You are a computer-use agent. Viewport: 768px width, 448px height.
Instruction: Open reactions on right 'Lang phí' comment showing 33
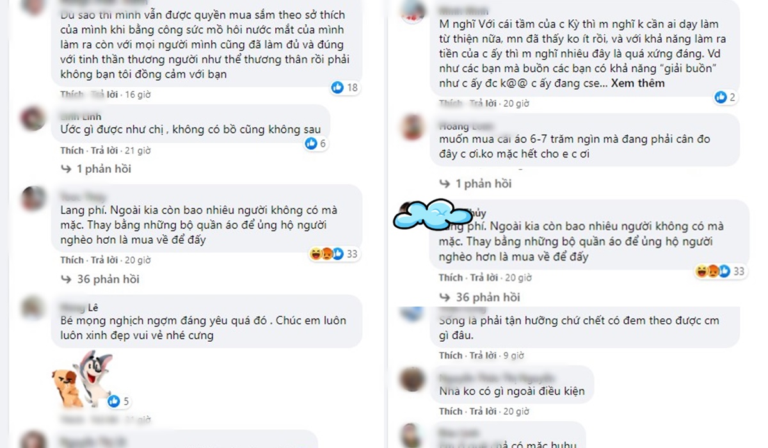(719, 271)
